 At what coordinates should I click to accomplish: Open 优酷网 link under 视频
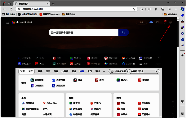tap(95, 109)
